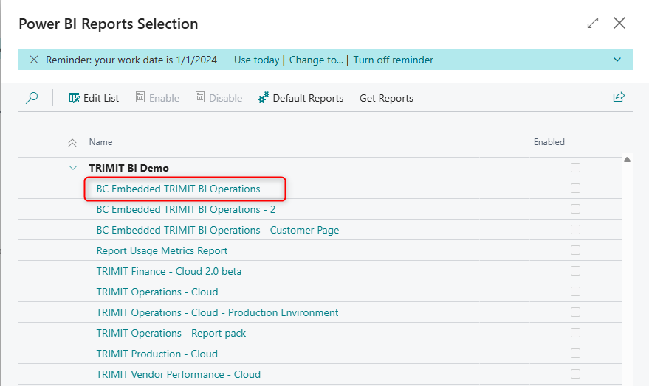Toggle Enabled checkbox for TRIMIT BI Demo

click(x=575, y=168)
